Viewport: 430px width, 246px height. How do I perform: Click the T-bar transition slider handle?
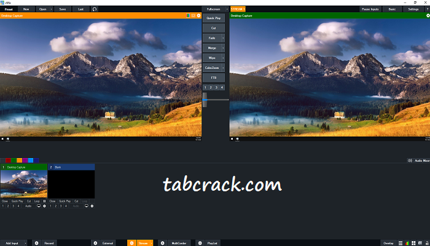pos(205,100)
